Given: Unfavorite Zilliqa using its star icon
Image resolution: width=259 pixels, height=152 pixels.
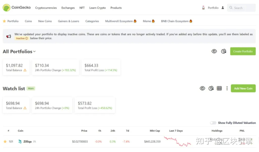Looking at the screenshot, I should click(5, 142).
